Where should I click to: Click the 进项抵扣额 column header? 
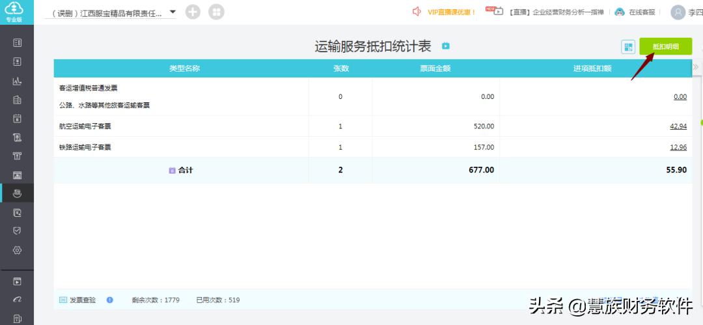pyautogui.click(x=593, y=68)
